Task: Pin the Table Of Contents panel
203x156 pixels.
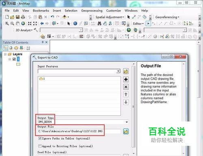Action: pos(43,42)
